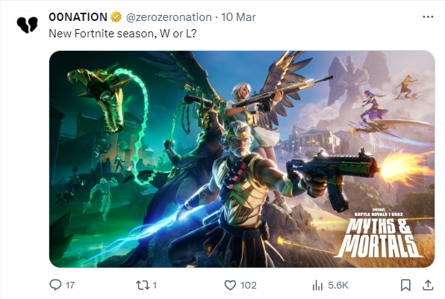The width and height of the screenshot is (445, 299).
Task: Click the tweet text about Fortnite season
Action: pyautogui.click(x=122, y=34)
